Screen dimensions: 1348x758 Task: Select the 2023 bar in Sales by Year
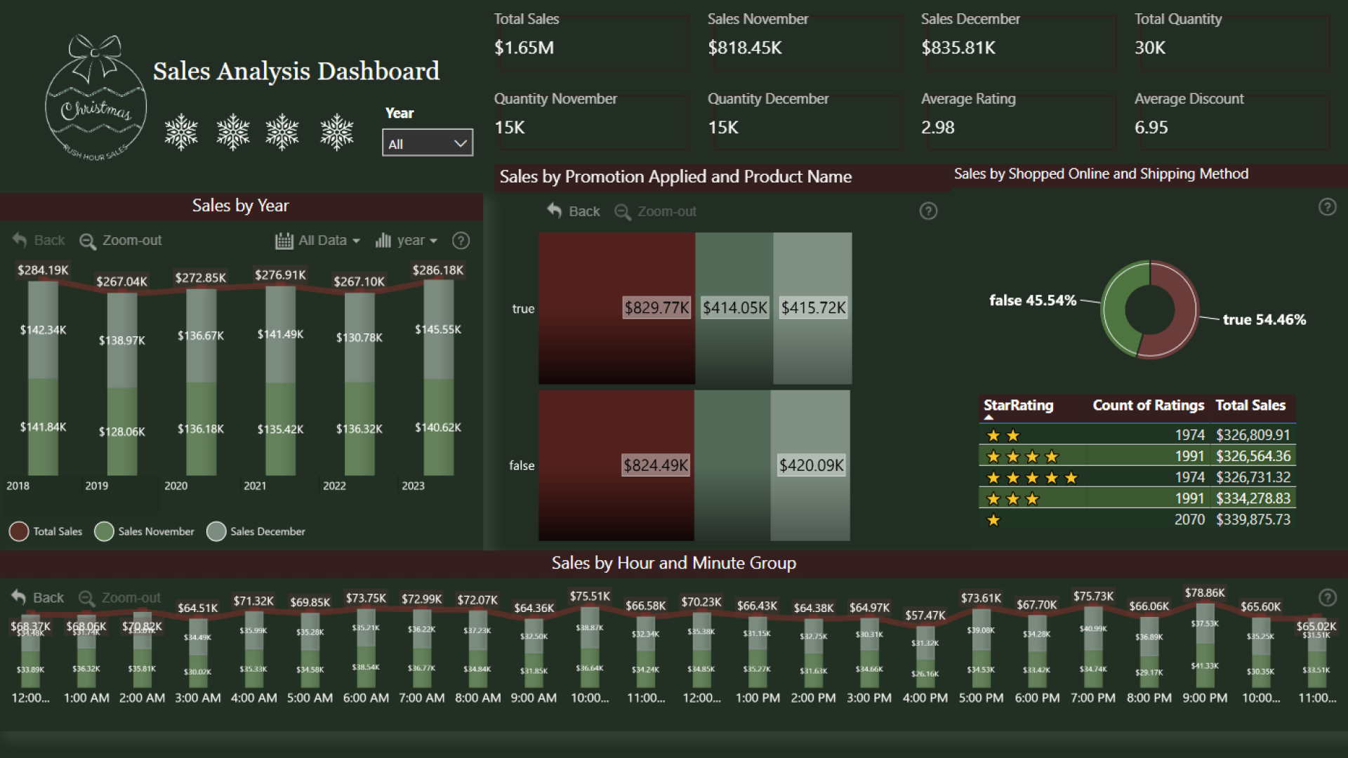(438, 379)
